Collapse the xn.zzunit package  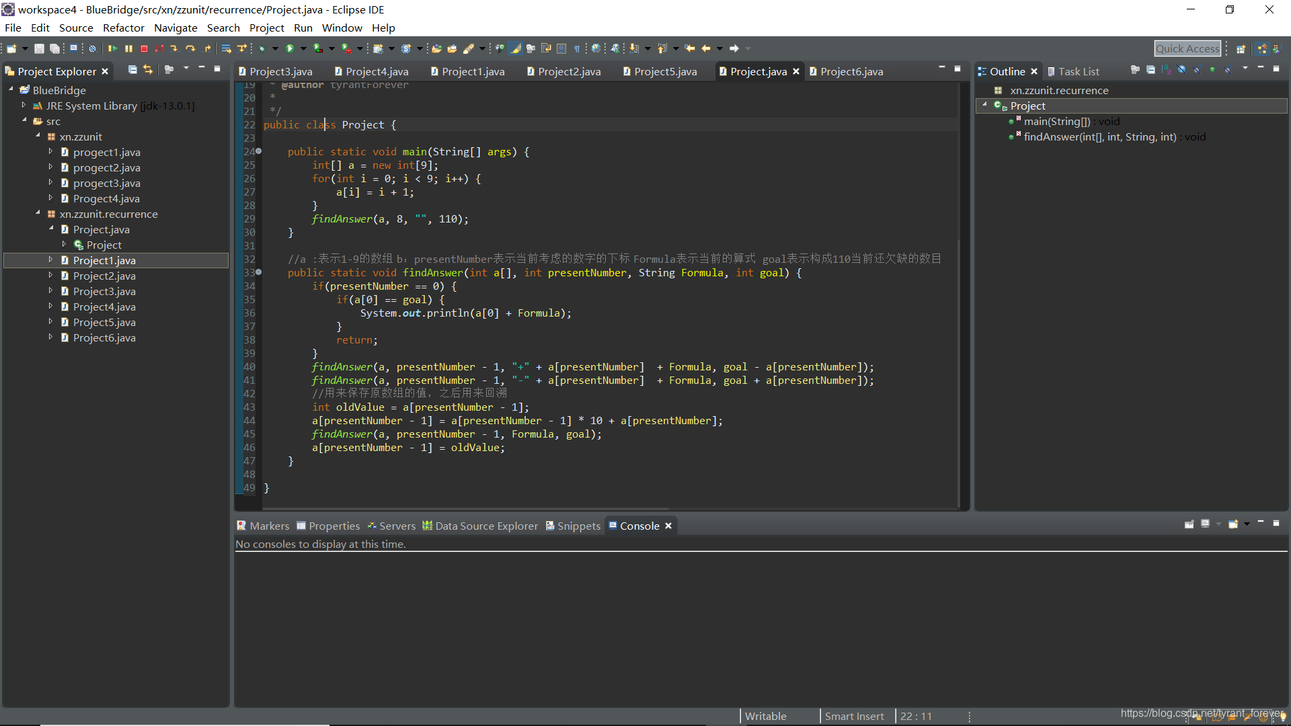(38, 136)
